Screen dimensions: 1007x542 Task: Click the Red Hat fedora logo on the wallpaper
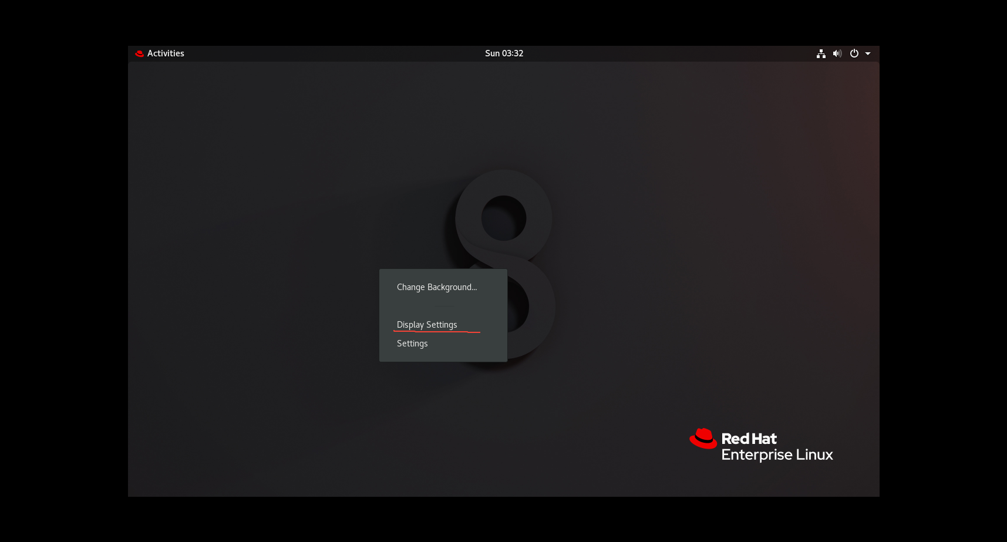702,439
